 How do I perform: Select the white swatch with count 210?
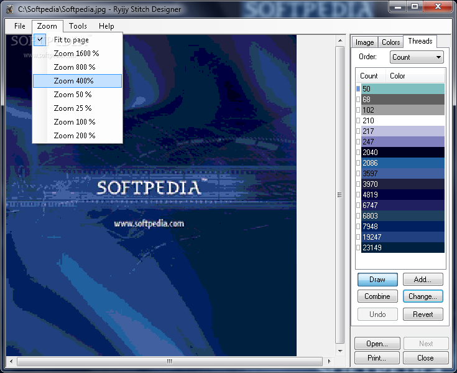tap(403, 121)
